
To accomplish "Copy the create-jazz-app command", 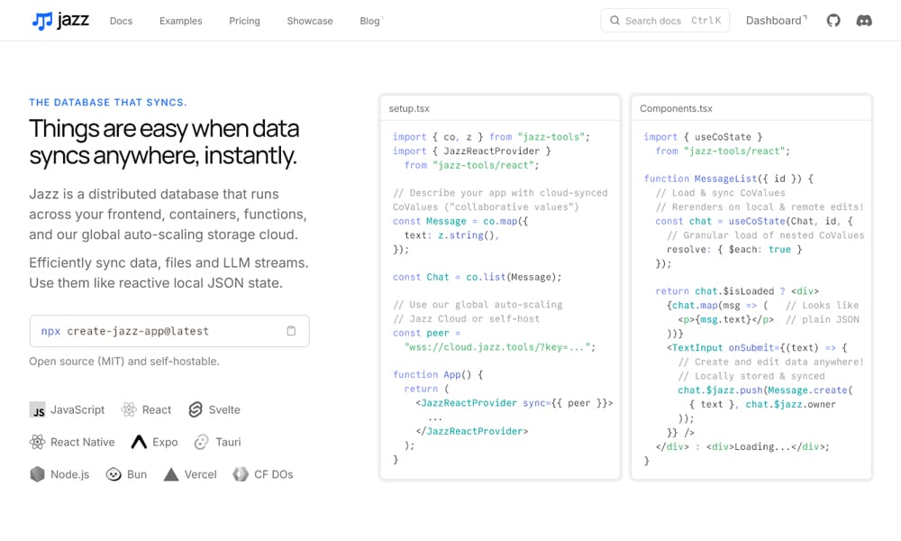I will click(x=291, y=332).
